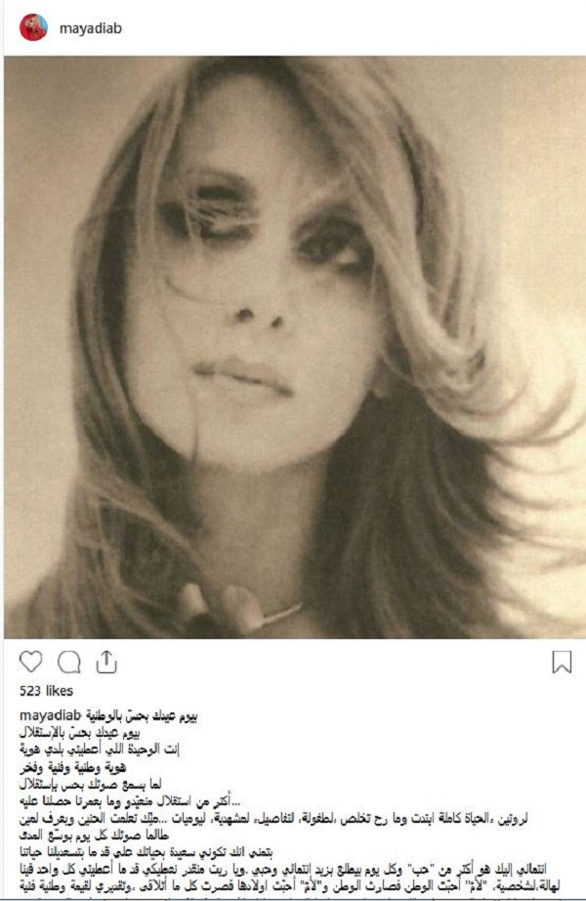Save the post with the bookmark icon

coord(562,662)
